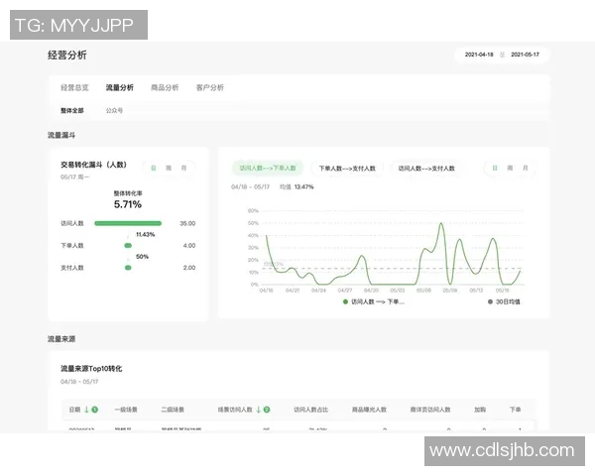The width and height of the screenshot is (595, 476).
Task: Click the 流量来源Top10转化 heading
Action: [91, 369]
